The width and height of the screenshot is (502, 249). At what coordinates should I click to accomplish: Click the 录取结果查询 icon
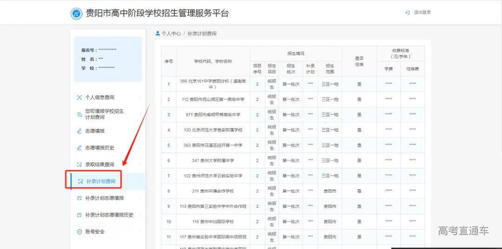click(80, 165)
